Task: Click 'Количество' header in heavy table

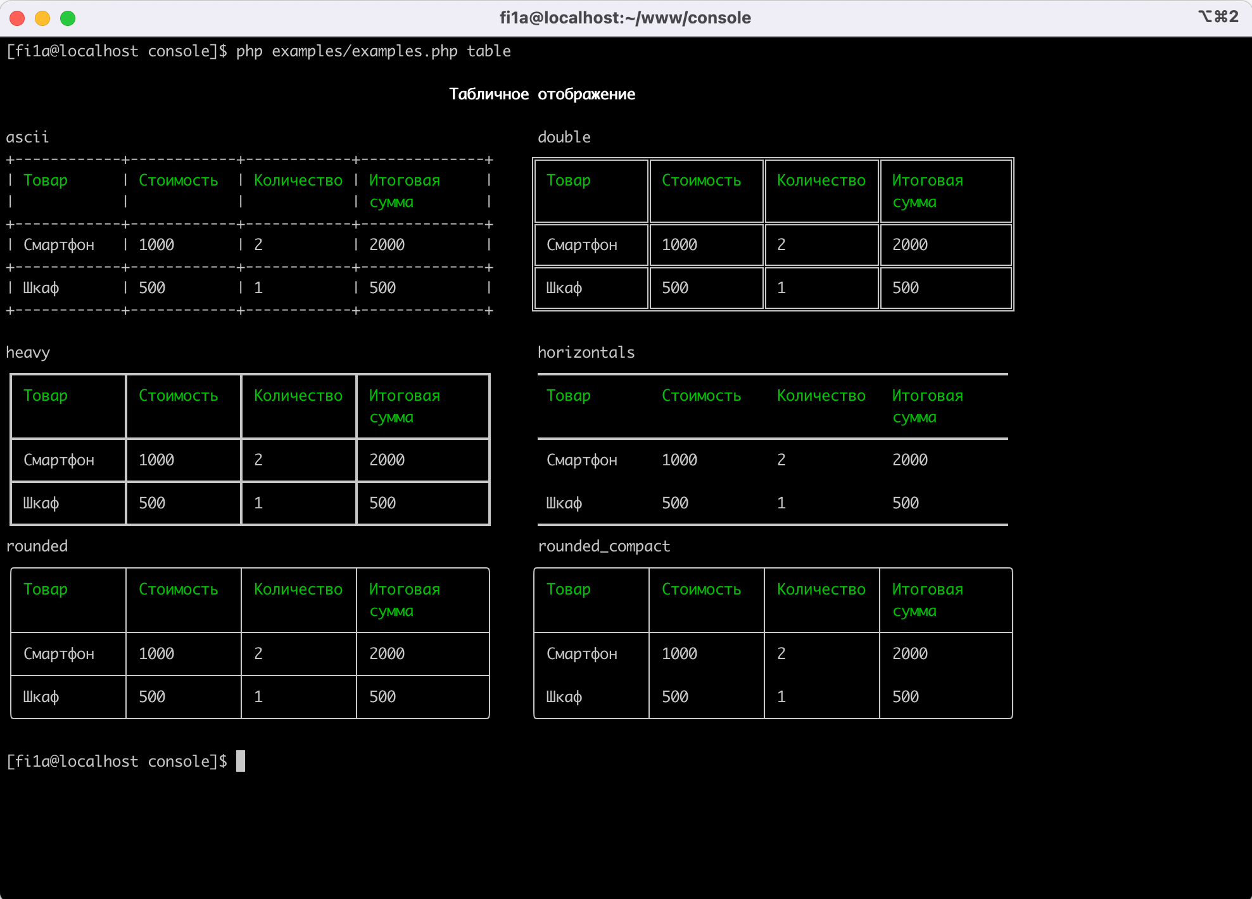Action: [298, 396]
